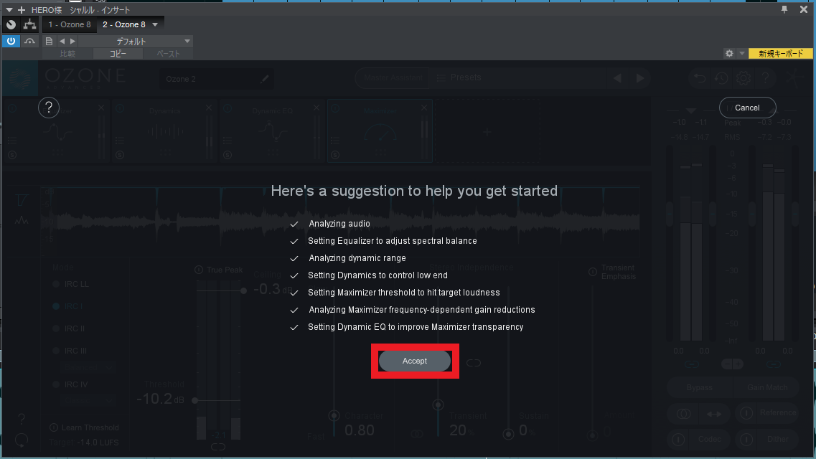This screenshot has width=816, height=459.
Task: Expand the dropdown arrow left of 新規キーボード
Action: pos(742,53)
